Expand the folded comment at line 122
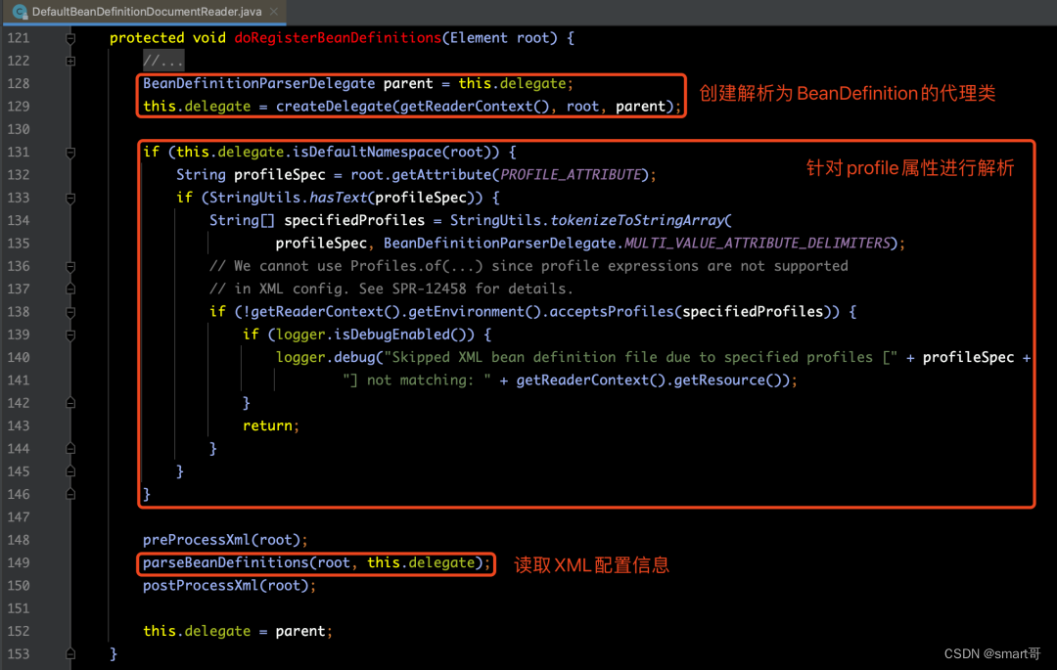The width and height of the screenshot is (1057, 670). click(70, 62)
